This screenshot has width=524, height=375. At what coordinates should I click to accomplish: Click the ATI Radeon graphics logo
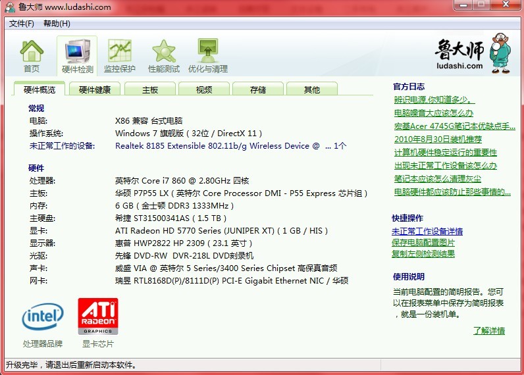(x=98, y=316)
